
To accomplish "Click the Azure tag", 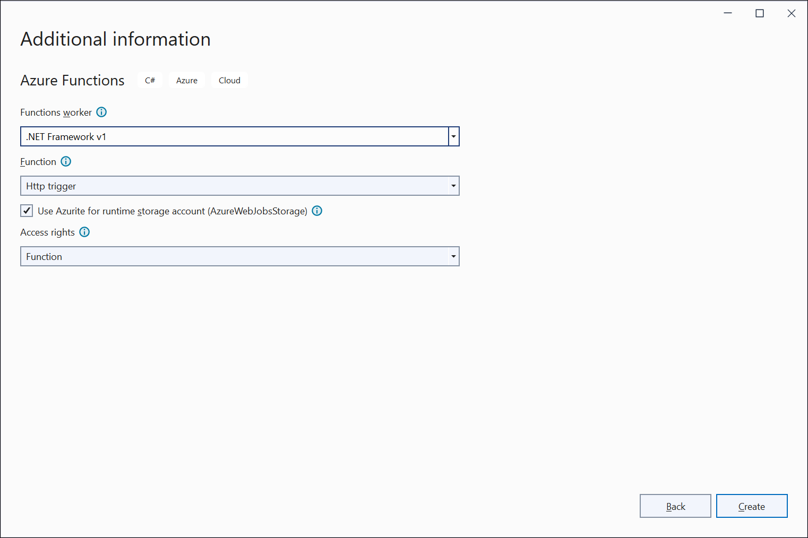I will pos(187,80).
